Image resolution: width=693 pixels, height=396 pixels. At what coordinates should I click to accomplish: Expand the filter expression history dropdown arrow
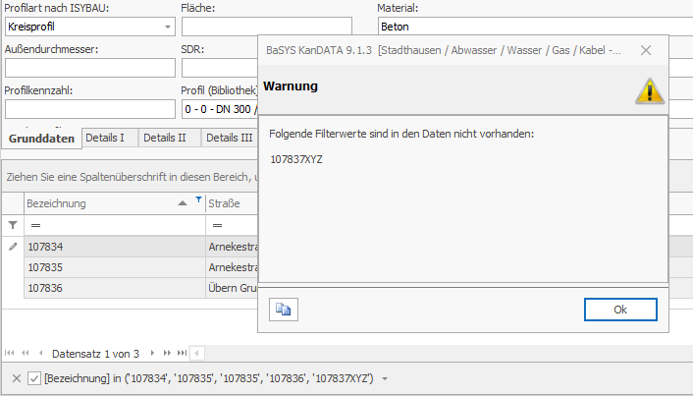click(x=385, y=379)
